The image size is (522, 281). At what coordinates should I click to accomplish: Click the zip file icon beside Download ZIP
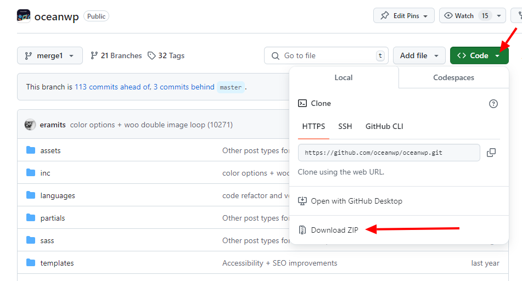click(x=302, y=230)
